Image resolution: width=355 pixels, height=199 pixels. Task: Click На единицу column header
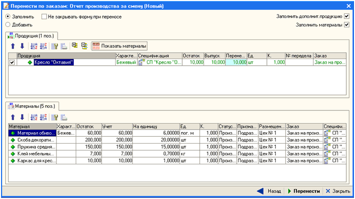coord(156,126)
